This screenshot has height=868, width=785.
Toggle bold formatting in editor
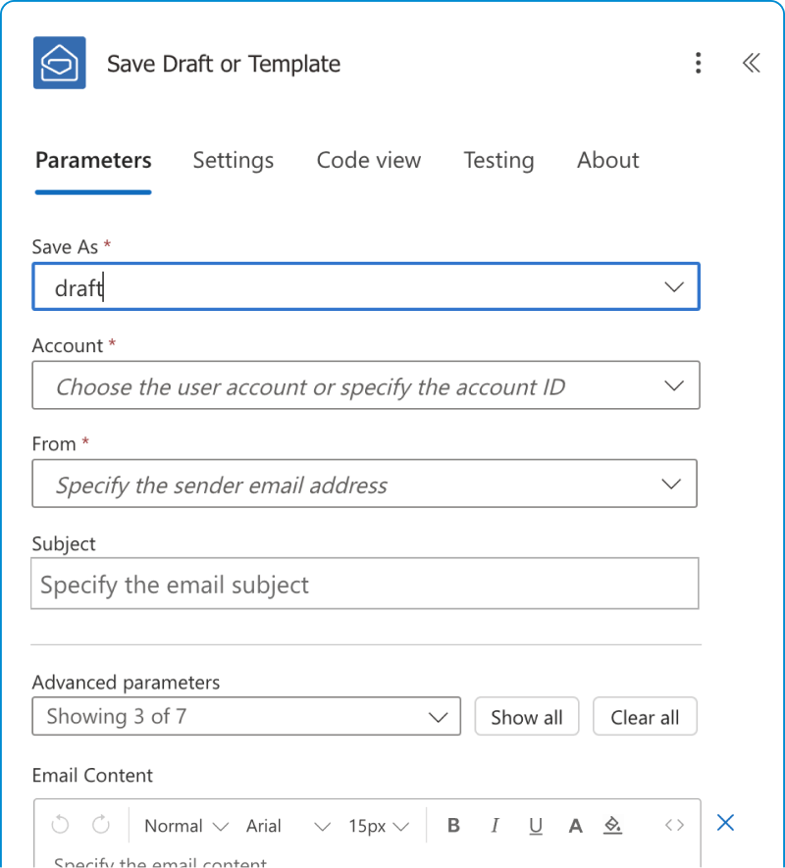[453, 826]
